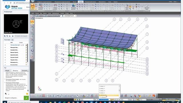This screenshot has width=183, height=103.
Task: Tick the checkbox beside the first Кузнецов Александр question
Action: coord(5,79)
